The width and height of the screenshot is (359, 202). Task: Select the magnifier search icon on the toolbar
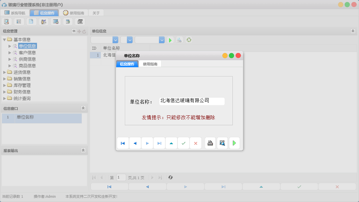pyautogui.click(x=7, y=21)
